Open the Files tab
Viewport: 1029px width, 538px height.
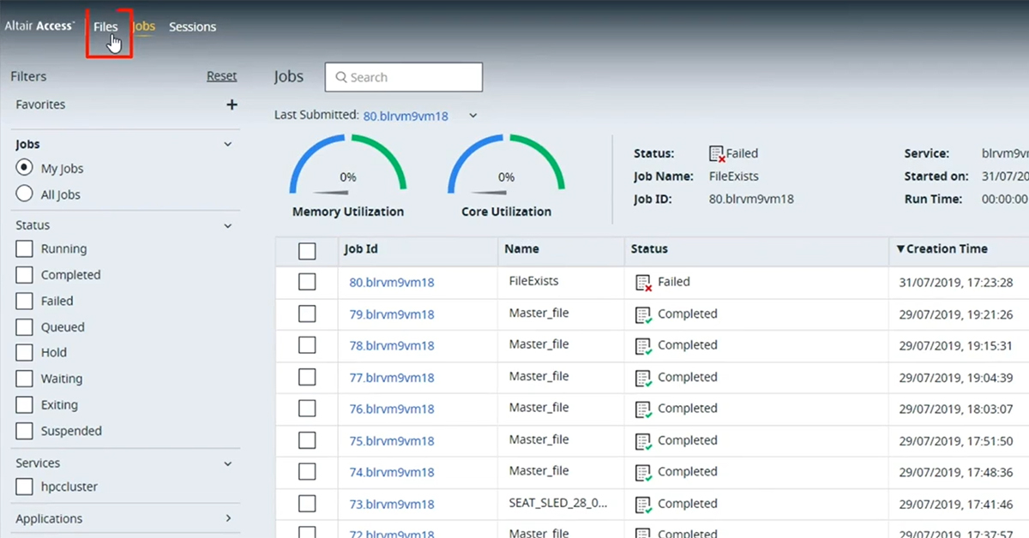[105, 27]
